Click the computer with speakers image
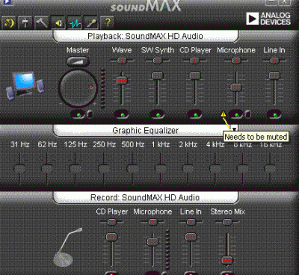Image resolution: width=299 pixels, height=275 pixels. 25,85
